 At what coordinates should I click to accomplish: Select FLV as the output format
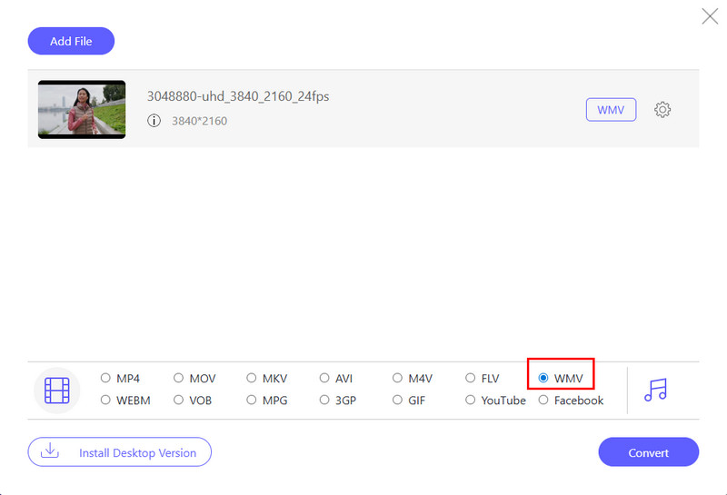point(471,378)
